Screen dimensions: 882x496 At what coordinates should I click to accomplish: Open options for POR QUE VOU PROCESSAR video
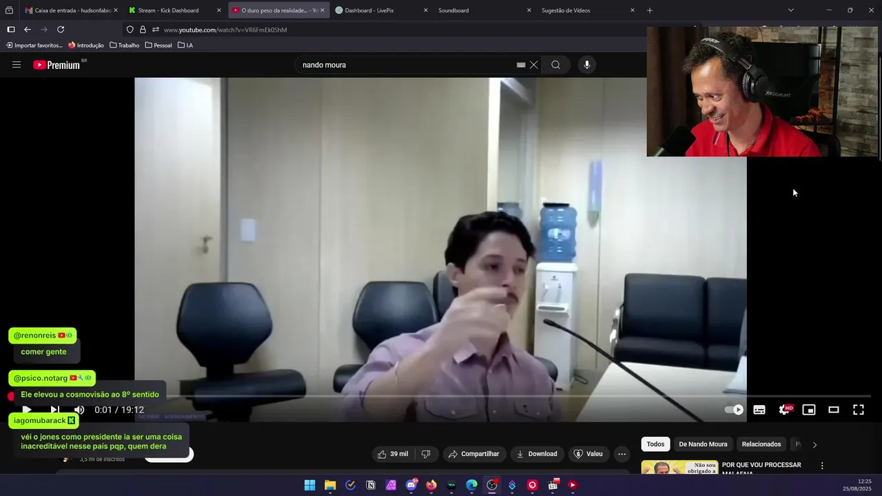tap(821, 466)
